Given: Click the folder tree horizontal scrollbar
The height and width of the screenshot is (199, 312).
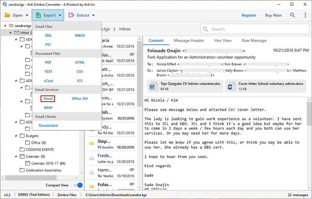Looking at the screenshot, I should (x=31, y=177).
